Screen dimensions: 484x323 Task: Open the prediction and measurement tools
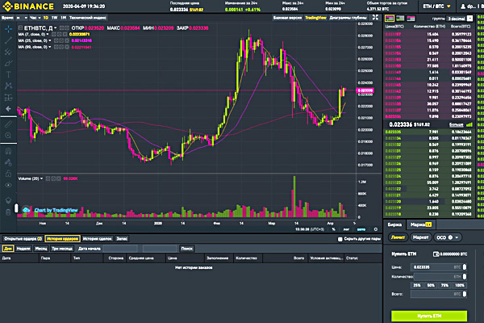pyautogui.click(x=8, y=98)
